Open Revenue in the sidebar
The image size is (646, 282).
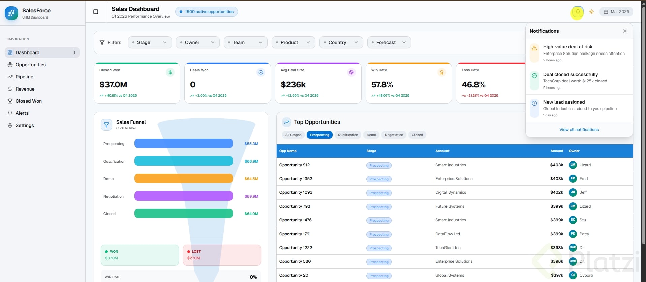[x=42, y=89]
